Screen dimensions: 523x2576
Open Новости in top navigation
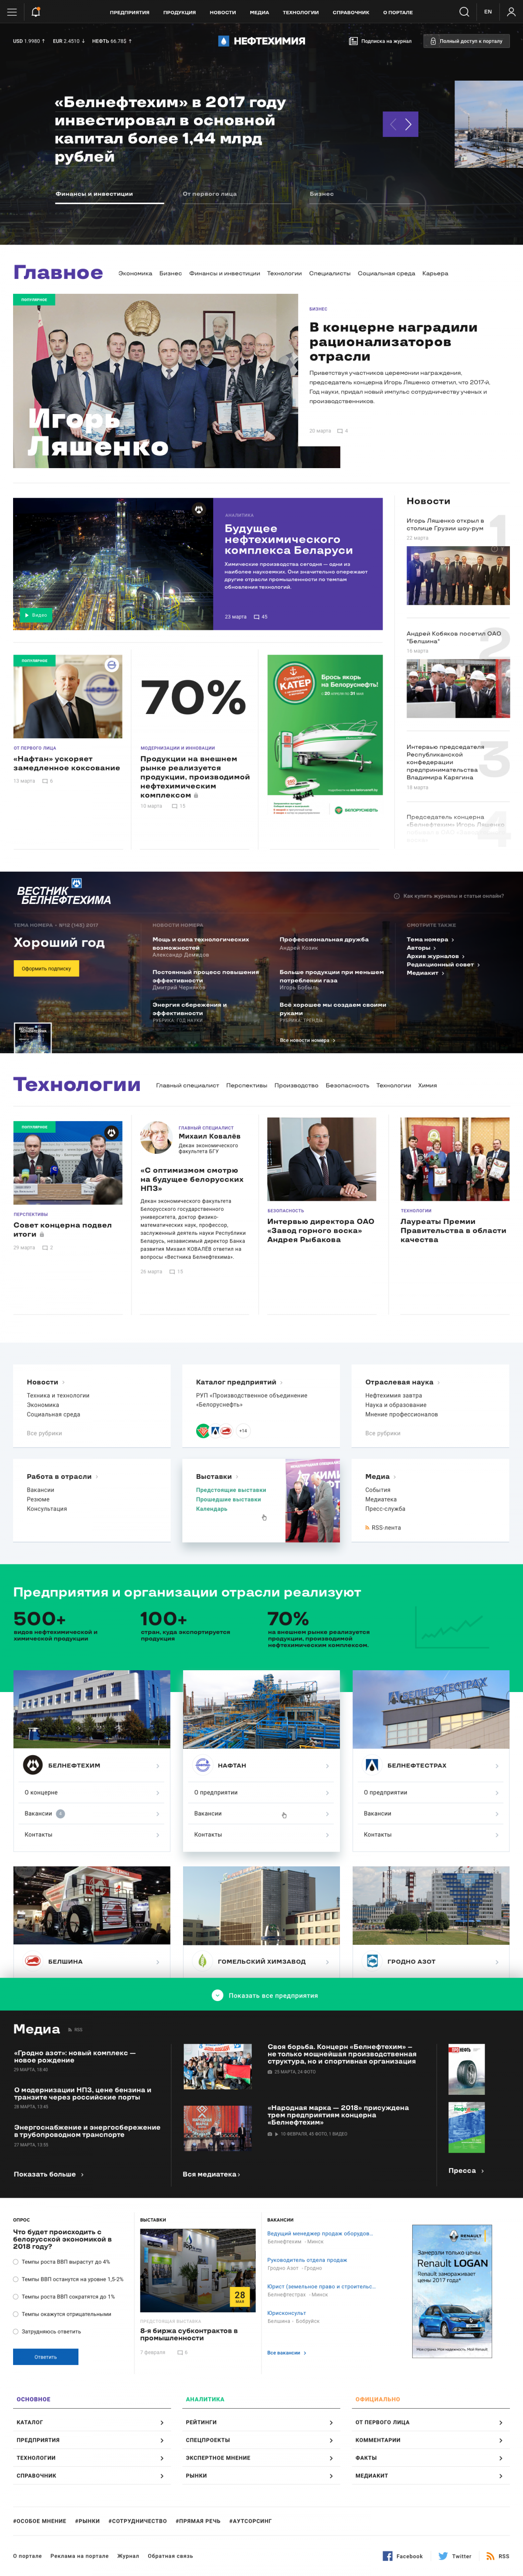pyautogui.click(x=223, y=12)
